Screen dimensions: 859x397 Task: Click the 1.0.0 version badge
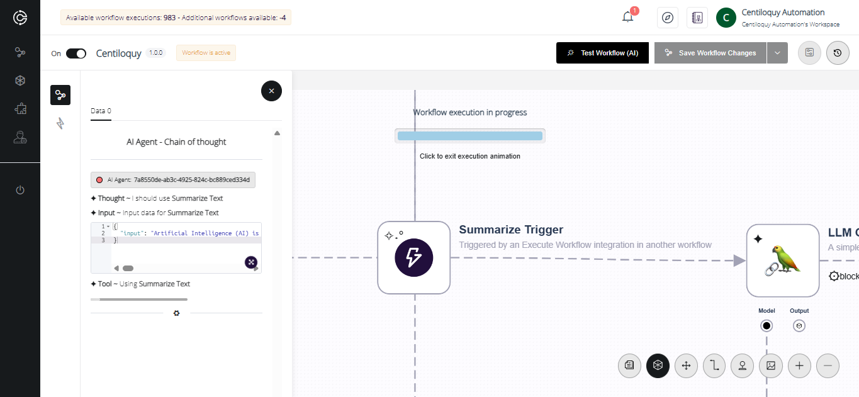coord(155,53)
